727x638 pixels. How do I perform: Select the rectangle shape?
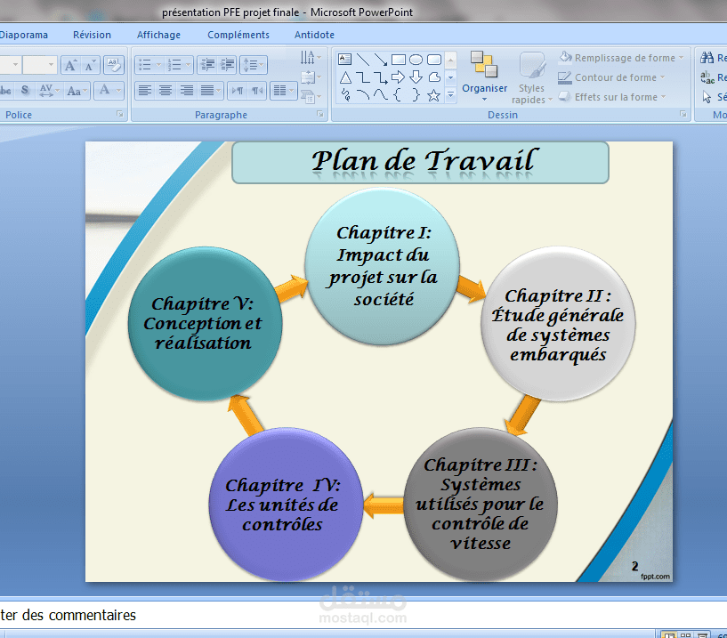399,60
